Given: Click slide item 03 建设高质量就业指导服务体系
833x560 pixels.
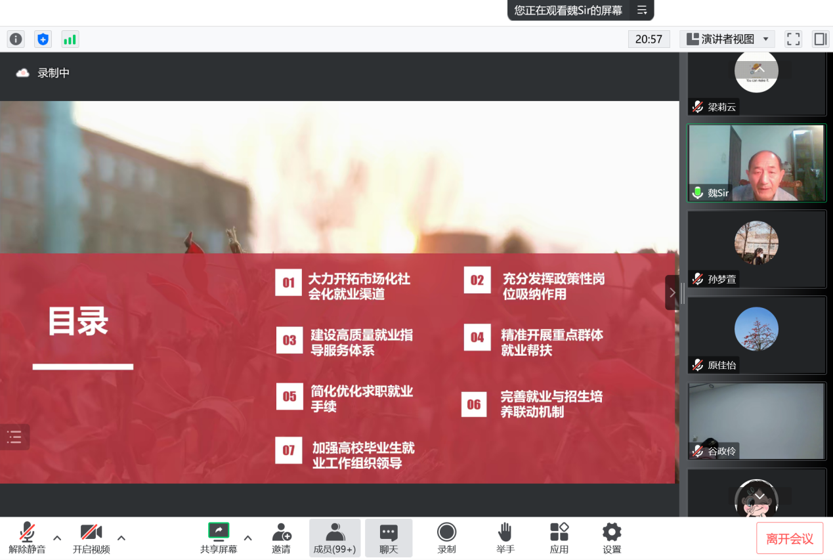Looking at the screenshot, I should click(x=345, y=342).
